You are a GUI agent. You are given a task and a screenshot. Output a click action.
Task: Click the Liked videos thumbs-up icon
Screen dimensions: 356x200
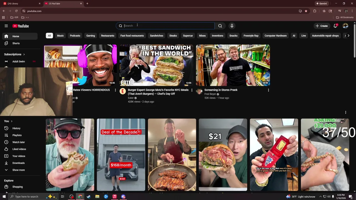click(x=6, y=149)
